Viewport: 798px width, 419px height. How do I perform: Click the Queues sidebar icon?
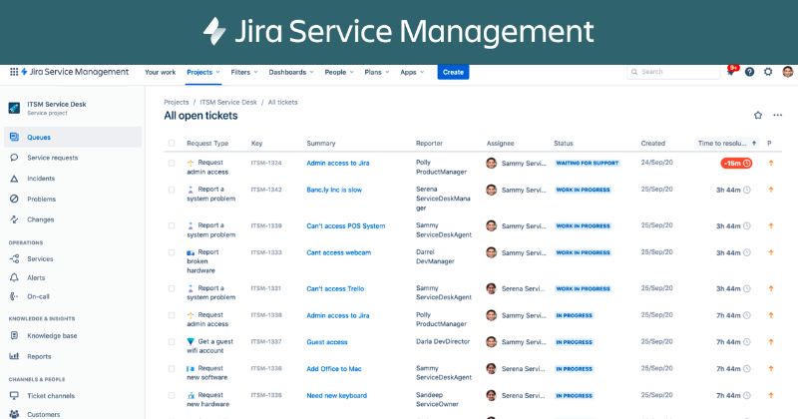pyautogui.click(x=14, y=137)
